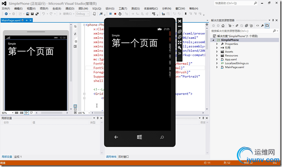
Task: Collapse the SimplePhone project node
Action: point(213,40)
